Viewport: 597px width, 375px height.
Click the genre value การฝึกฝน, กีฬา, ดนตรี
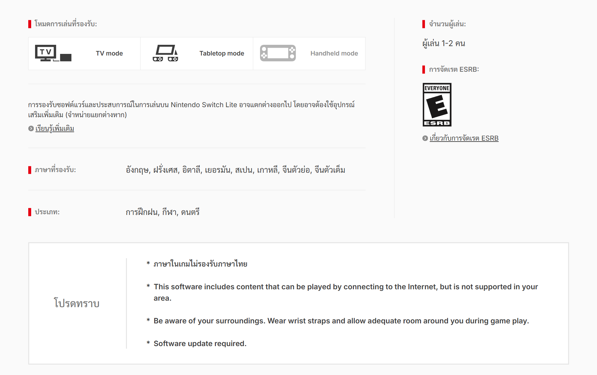pos(163,212)
